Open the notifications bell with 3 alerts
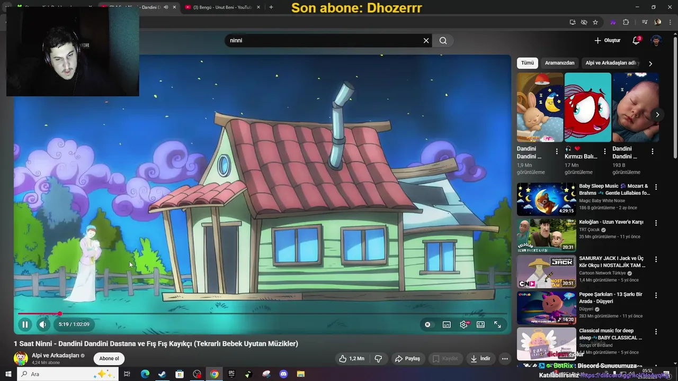The image size is (678, 381). 636,40
